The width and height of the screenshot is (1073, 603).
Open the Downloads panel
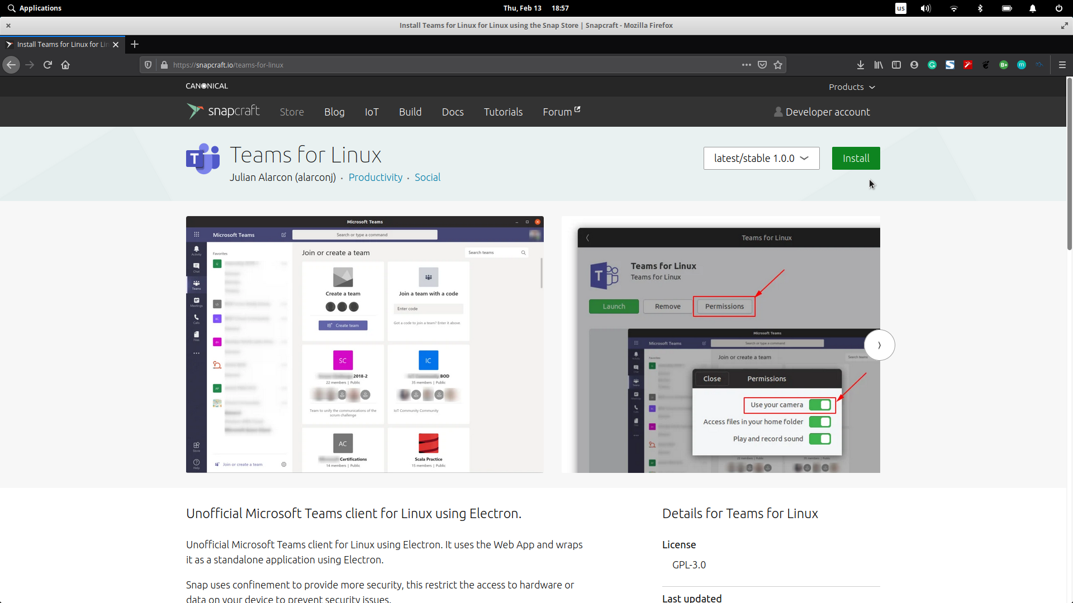point(861,65)
